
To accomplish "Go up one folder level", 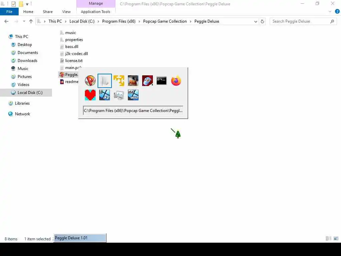I will click(31, 21).
